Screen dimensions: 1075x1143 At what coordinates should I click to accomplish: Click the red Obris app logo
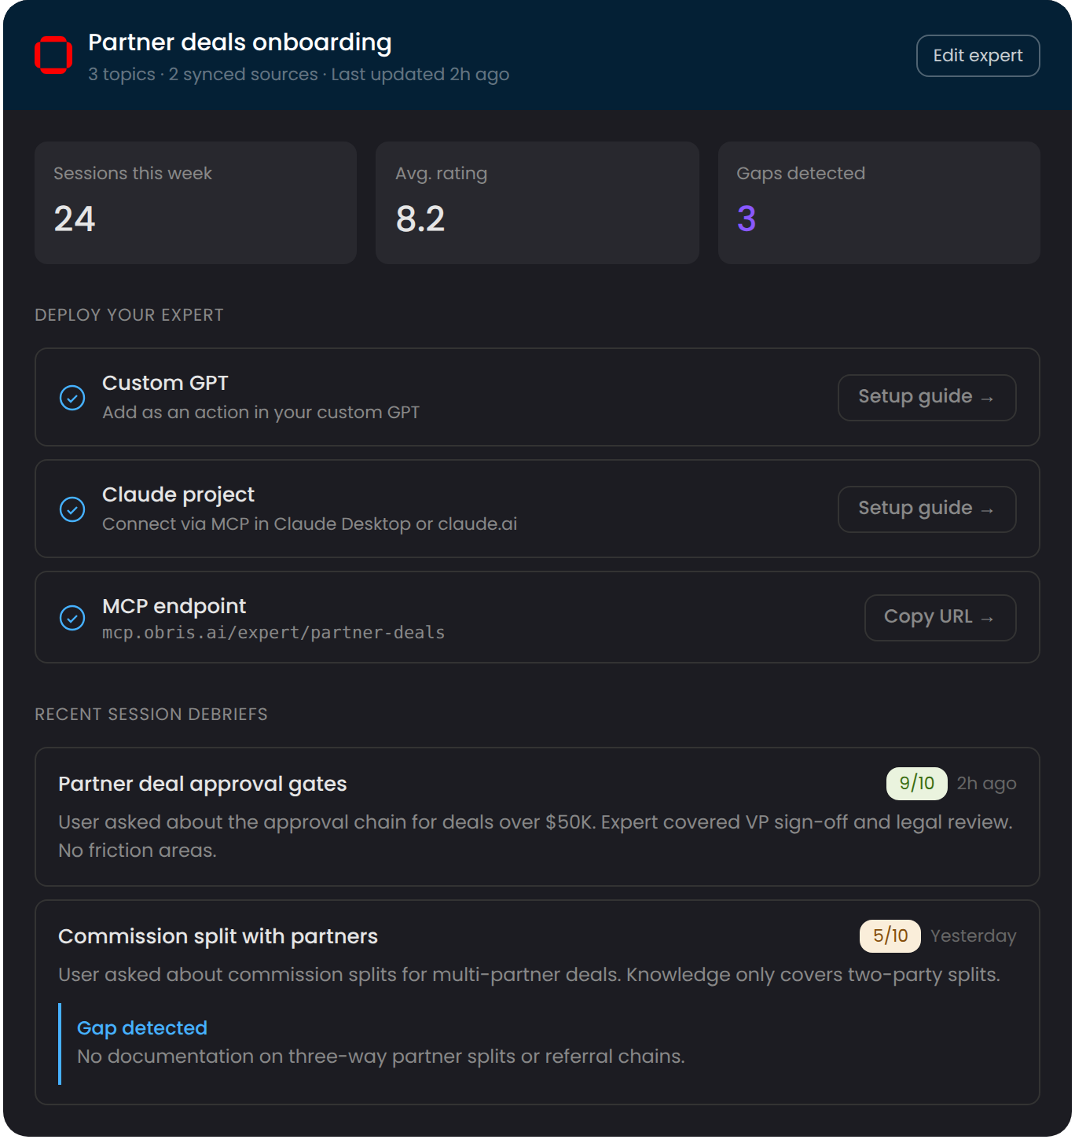[x=53, y=55]
